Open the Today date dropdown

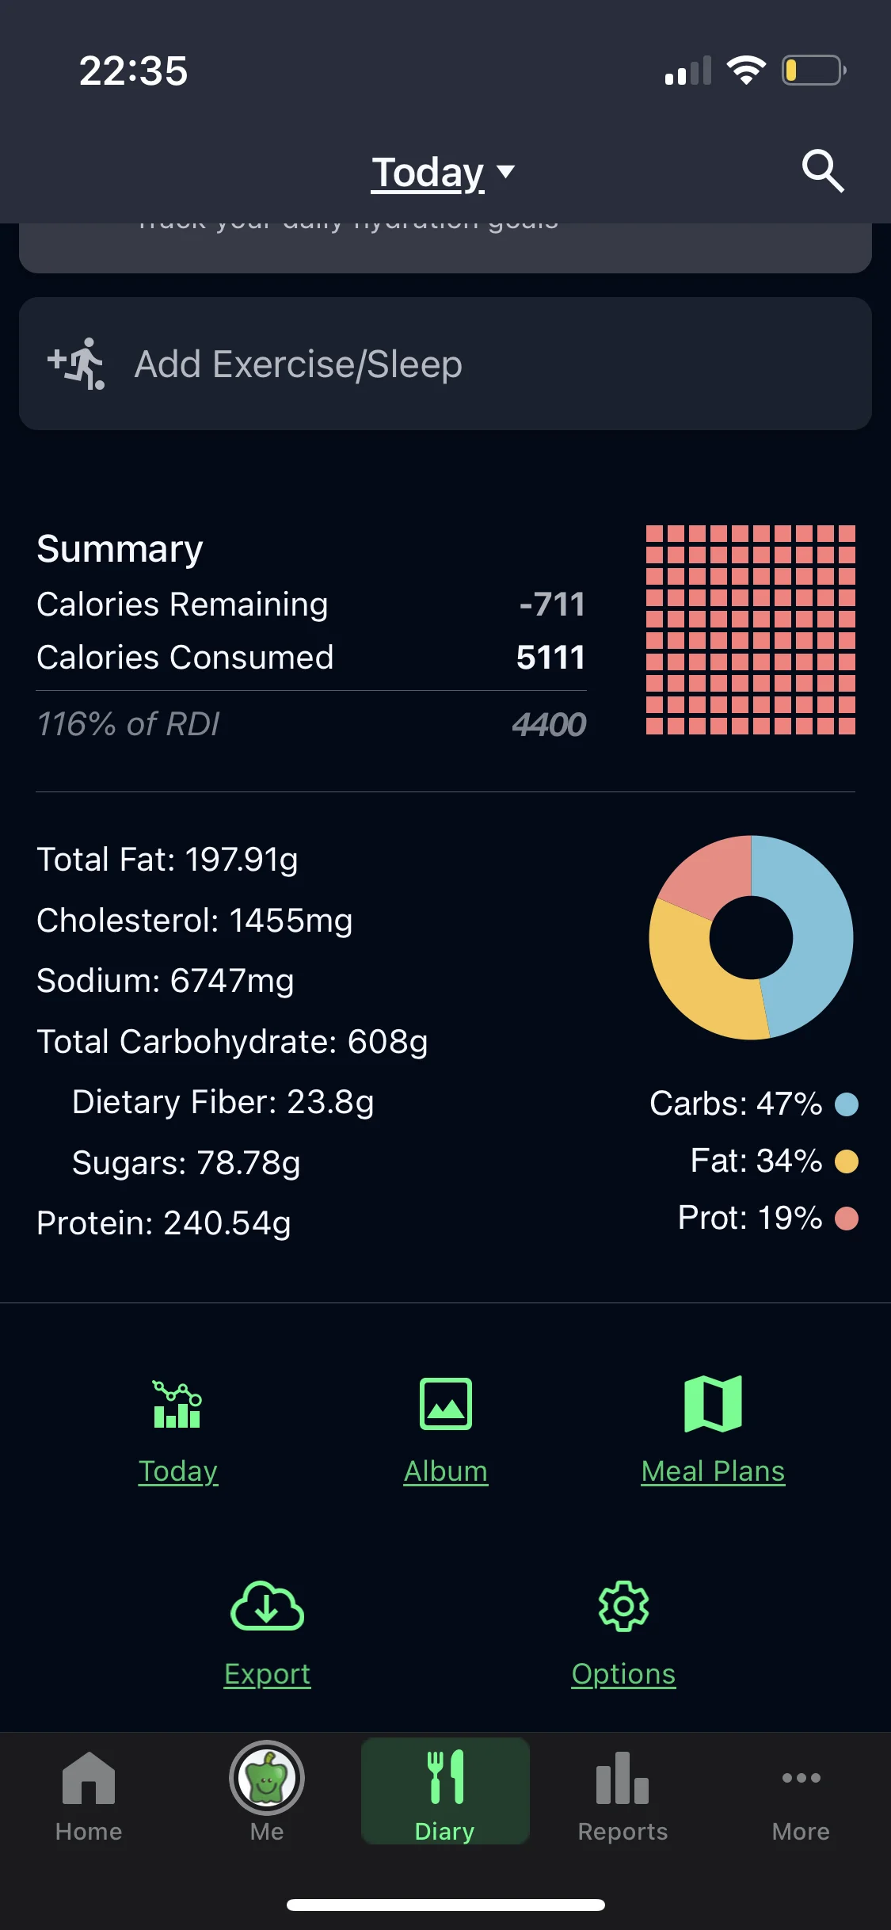click(444, 173)
